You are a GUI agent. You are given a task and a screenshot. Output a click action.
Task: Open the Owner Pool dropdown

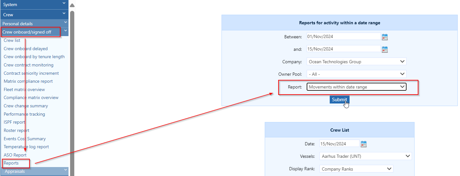[356, 74]
